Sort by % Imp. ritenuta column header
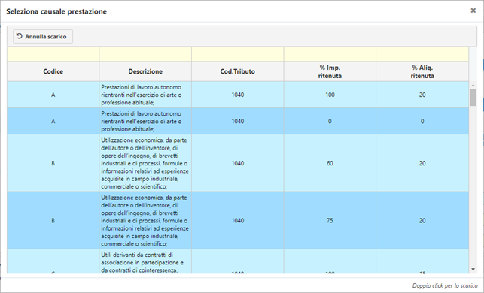Image resolution: width=484 pixels, height=293 pixels. (x=330, y=71)
